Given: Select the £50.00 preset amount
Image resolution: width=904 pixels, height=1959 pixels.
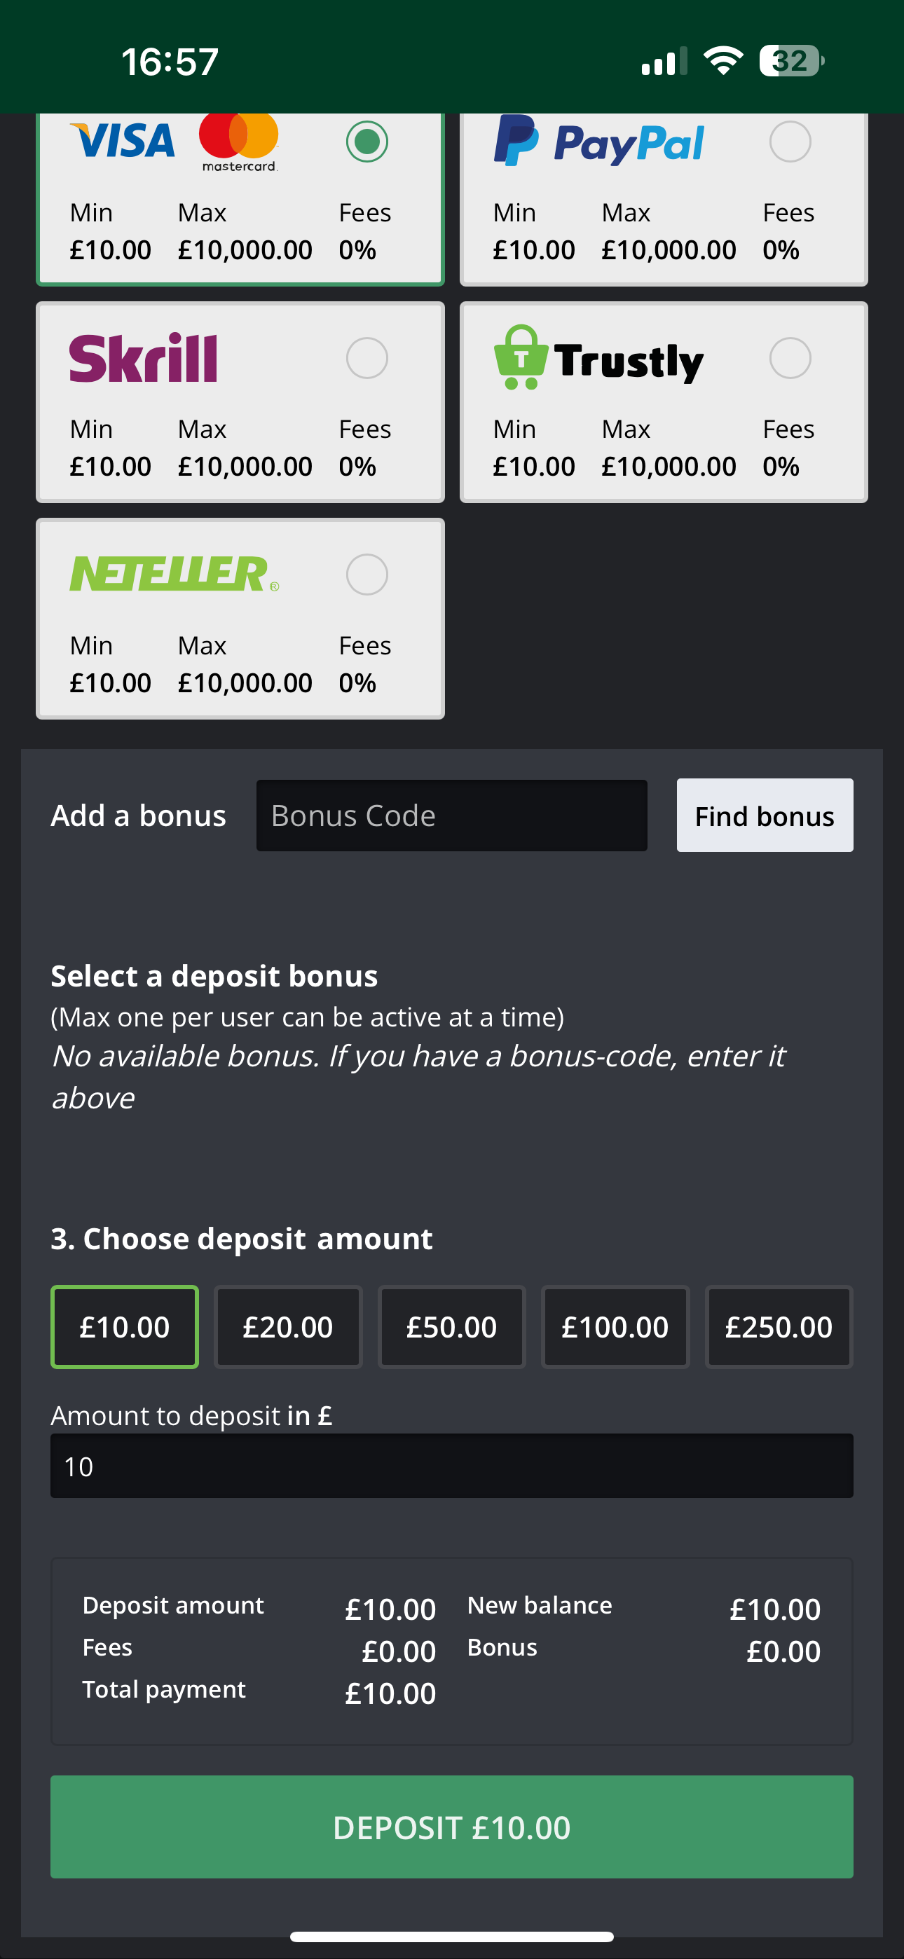Looking at the screenshot, I should (452, 1327).
